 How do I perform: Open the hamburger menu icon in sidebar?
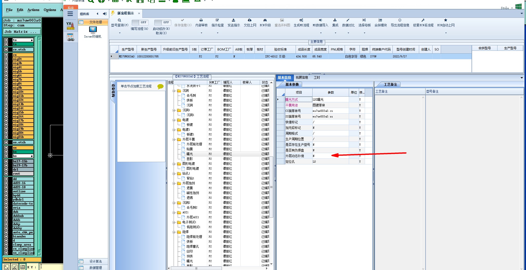pos(70,14)
